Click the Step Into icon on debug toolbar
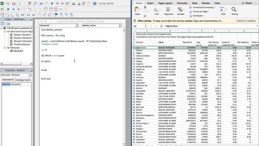The image size is (259, 146). click(30, 9)
